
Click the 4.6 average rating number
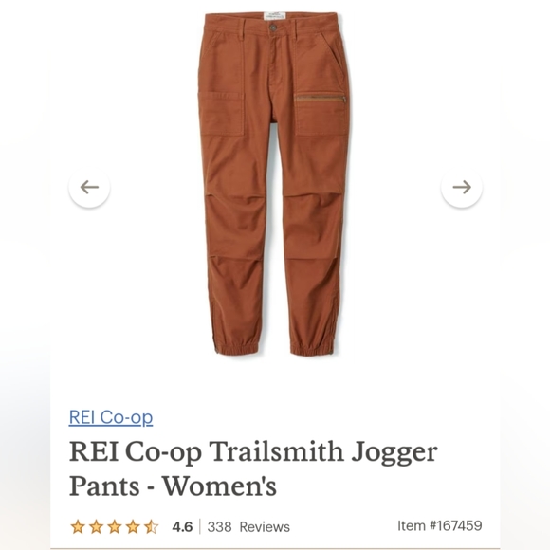pos(182,527)
